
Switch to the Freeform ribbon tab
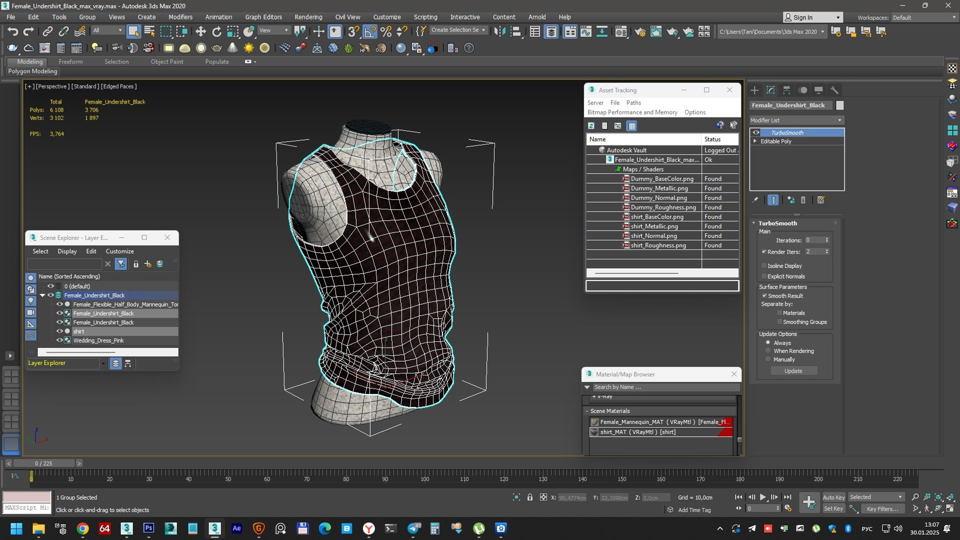(x=70, y=61)
